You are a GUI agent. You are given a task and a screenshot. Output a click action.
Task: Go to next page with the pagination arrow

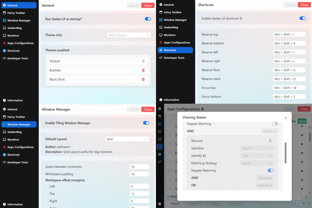tap(309, 203)
